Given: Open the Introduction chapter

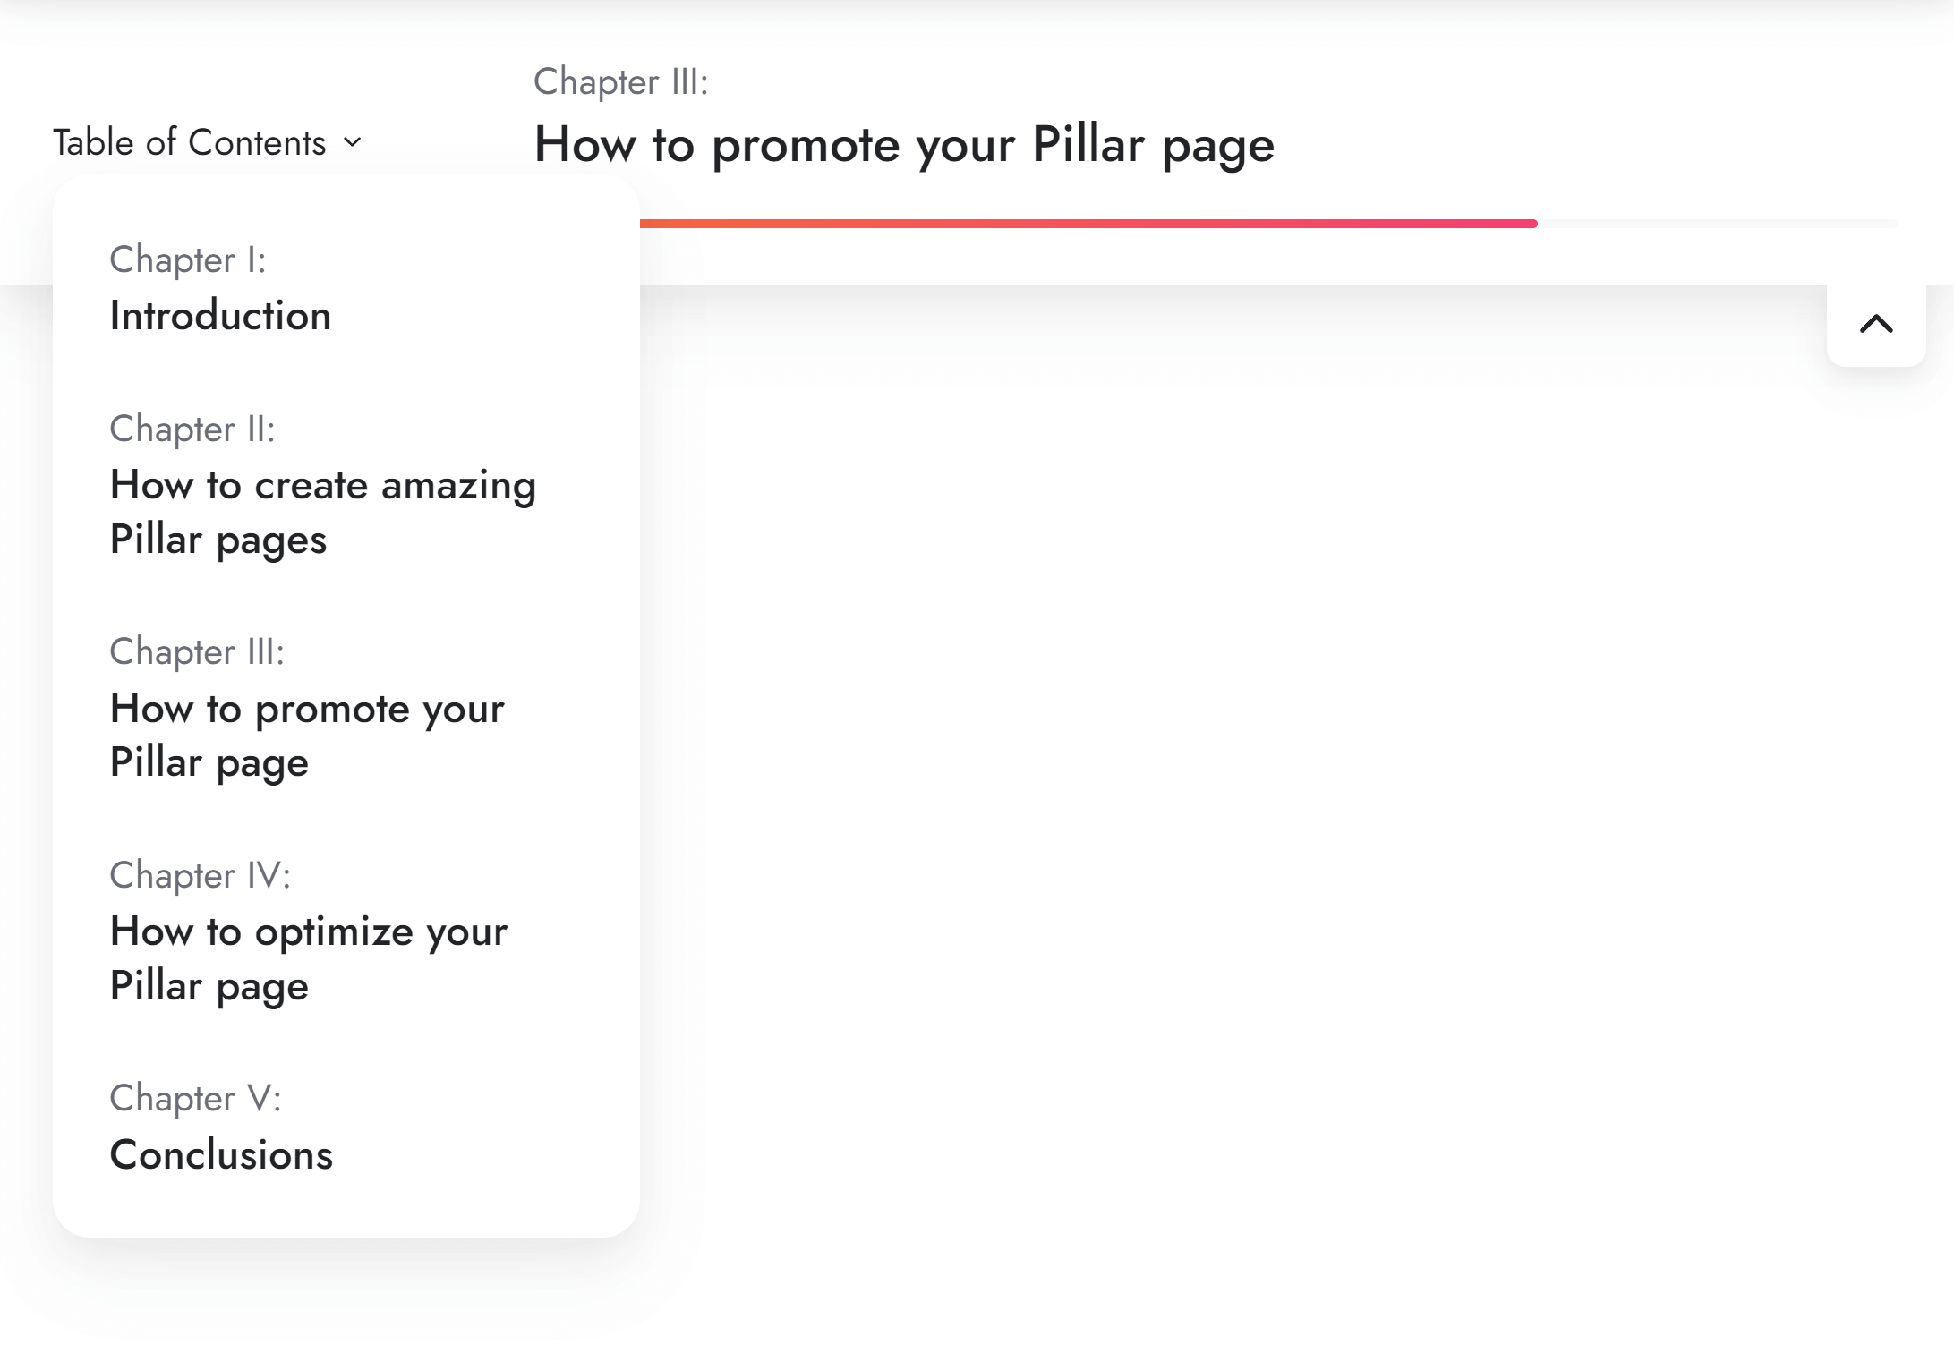Looking at the screenshot, I should click(x=220, y=316).
